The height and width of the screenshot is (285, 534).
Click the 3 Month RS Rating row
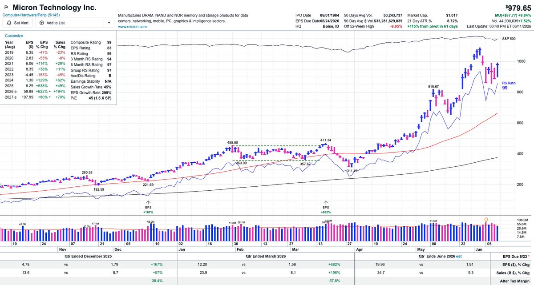tap(91, 59)
